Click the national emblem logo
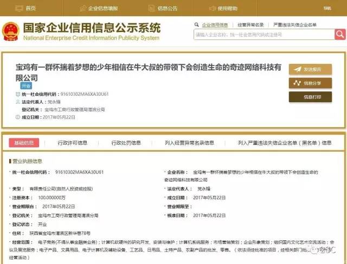The height and width of the screenshot is (264, 347). pos(10,30)
